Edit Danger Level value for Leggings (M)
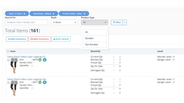The width and height of the screenshot is (184, 103). pos(174,82)
